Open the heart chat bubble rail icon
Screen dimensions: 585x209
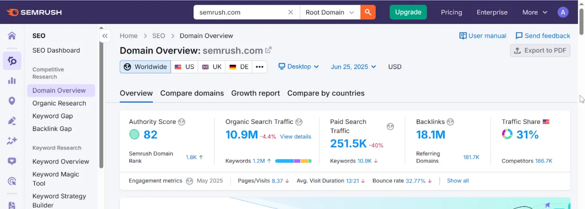[12, 161]
